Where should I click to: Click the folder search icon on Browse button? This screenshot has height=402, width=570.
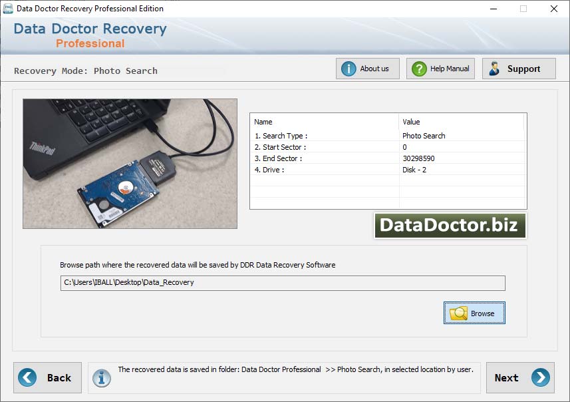(x=460, y=313)
